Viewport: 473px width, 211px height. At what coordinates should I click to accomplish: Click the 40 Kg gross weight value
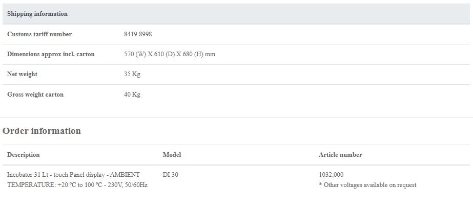(x=132, y=95)
